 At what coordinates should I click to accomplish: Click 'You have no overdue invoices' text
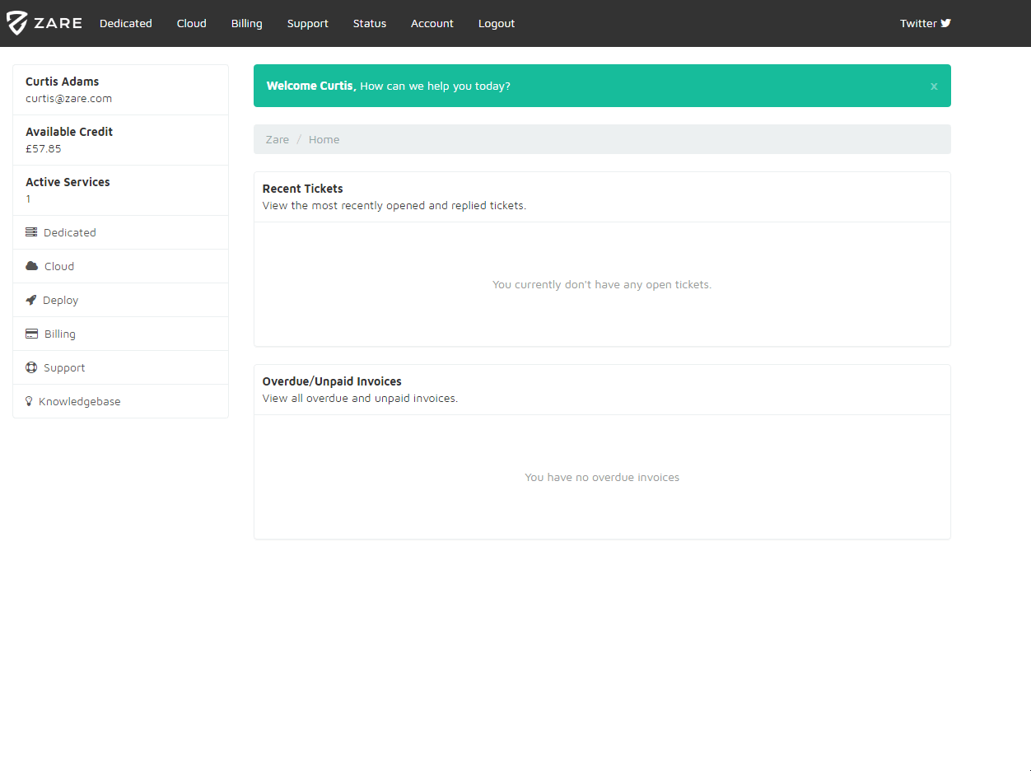[x=602, y=477]
